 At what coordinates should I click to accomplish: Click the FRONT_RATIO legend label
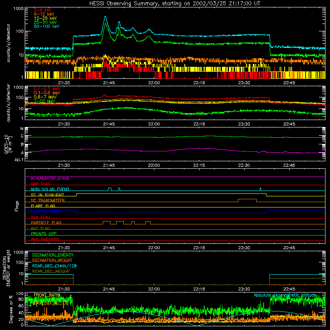[x=47, y=295]
